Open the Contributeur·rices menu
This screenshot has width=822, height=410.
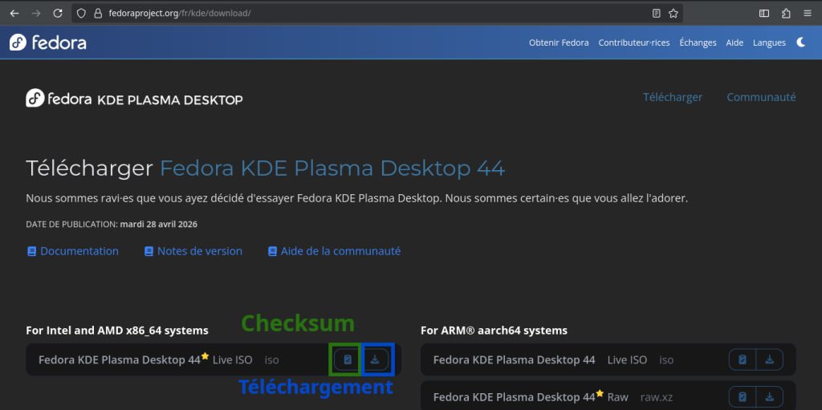[x=634, y=43]
